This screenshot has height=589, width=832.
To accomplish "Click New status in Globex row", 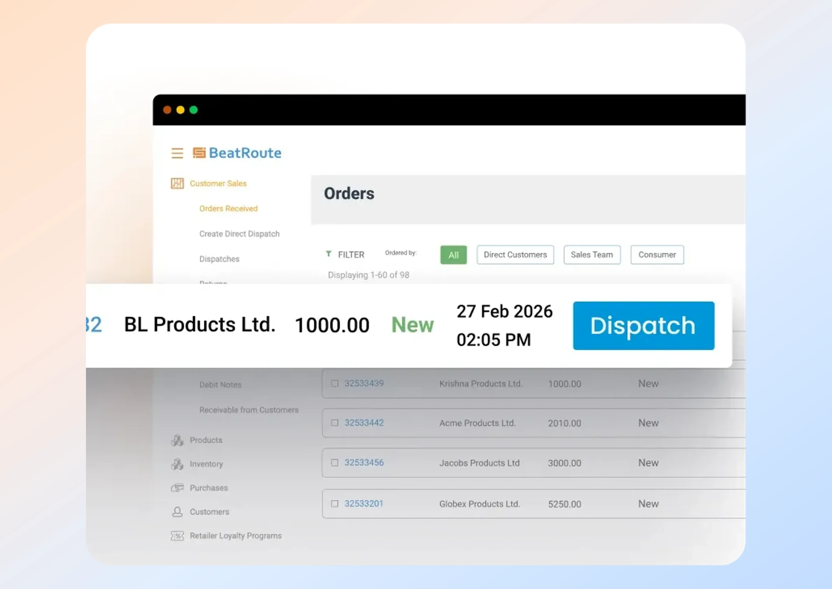I will tap(648, 504).
